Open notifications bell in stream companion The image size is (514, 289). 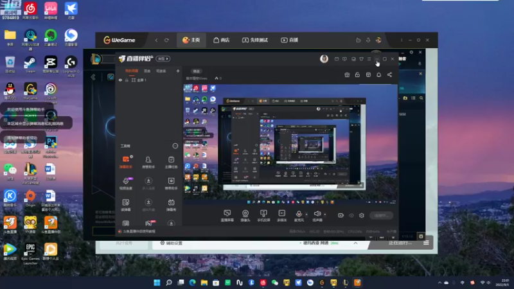(x=378, y=74)
